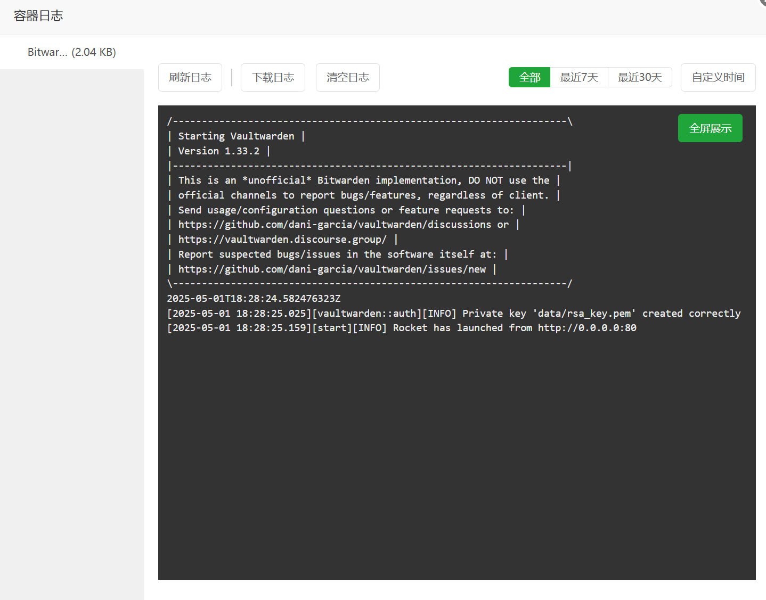Viewport: 766px width, 600px height.
Task: Click the Version 1.33.2 log line
Action: point(218,151)
